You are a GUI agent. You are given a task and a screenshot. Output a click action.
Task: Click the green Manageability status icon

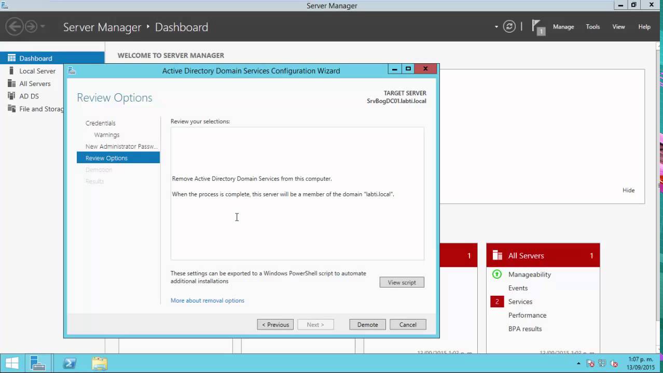(497, 275)
